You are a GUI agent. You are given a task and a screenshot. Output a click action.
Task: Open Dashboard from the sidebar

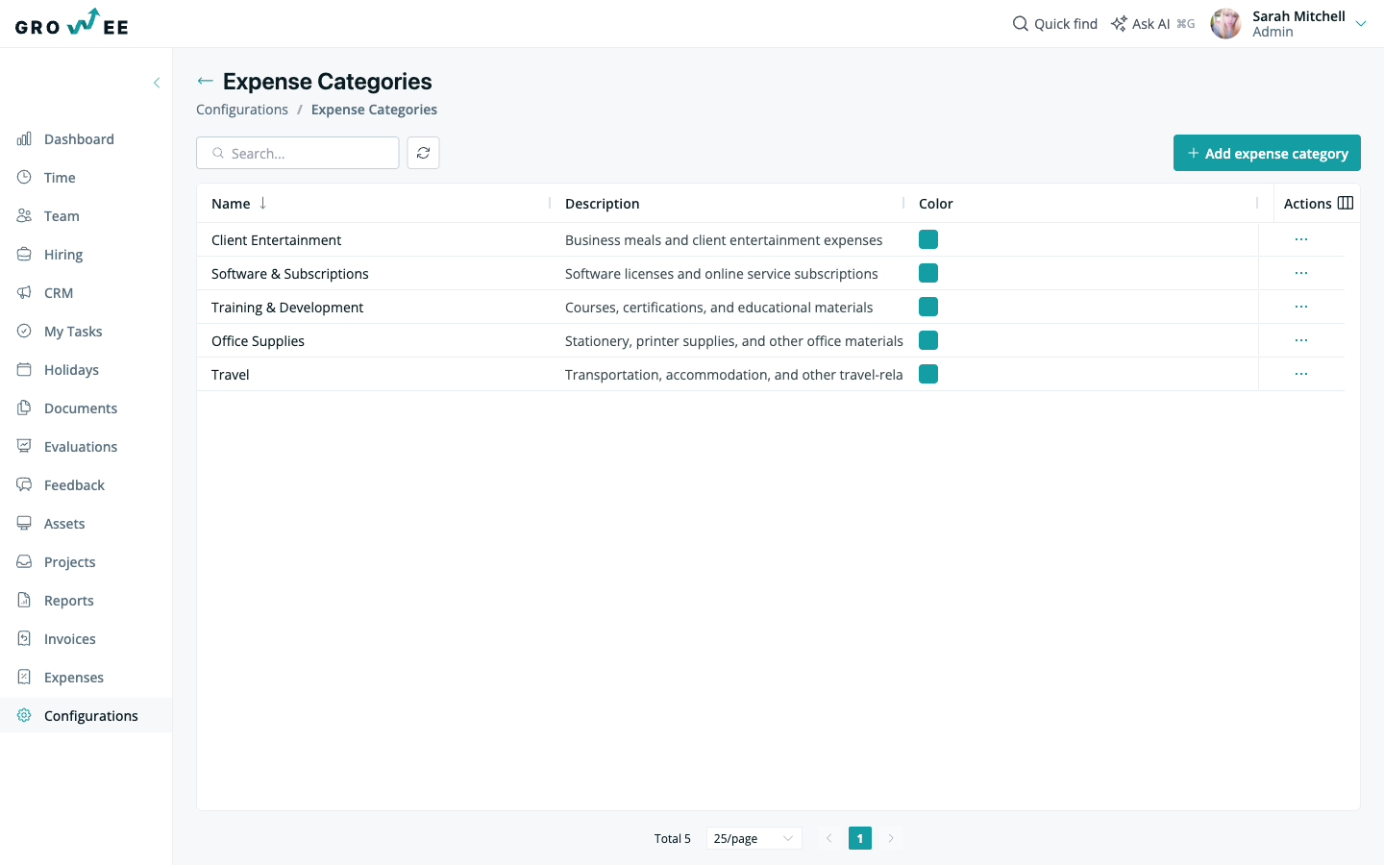click(79, 139)
